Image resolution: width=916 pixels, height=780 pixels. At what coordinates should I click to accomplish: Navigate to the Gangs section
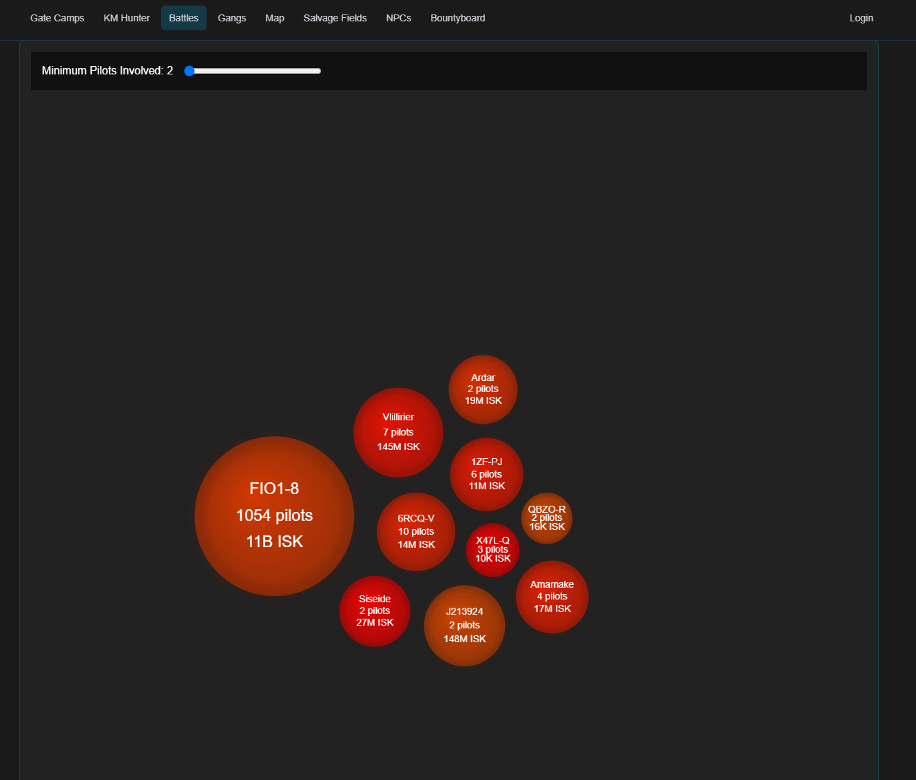(x=231, y=18)
